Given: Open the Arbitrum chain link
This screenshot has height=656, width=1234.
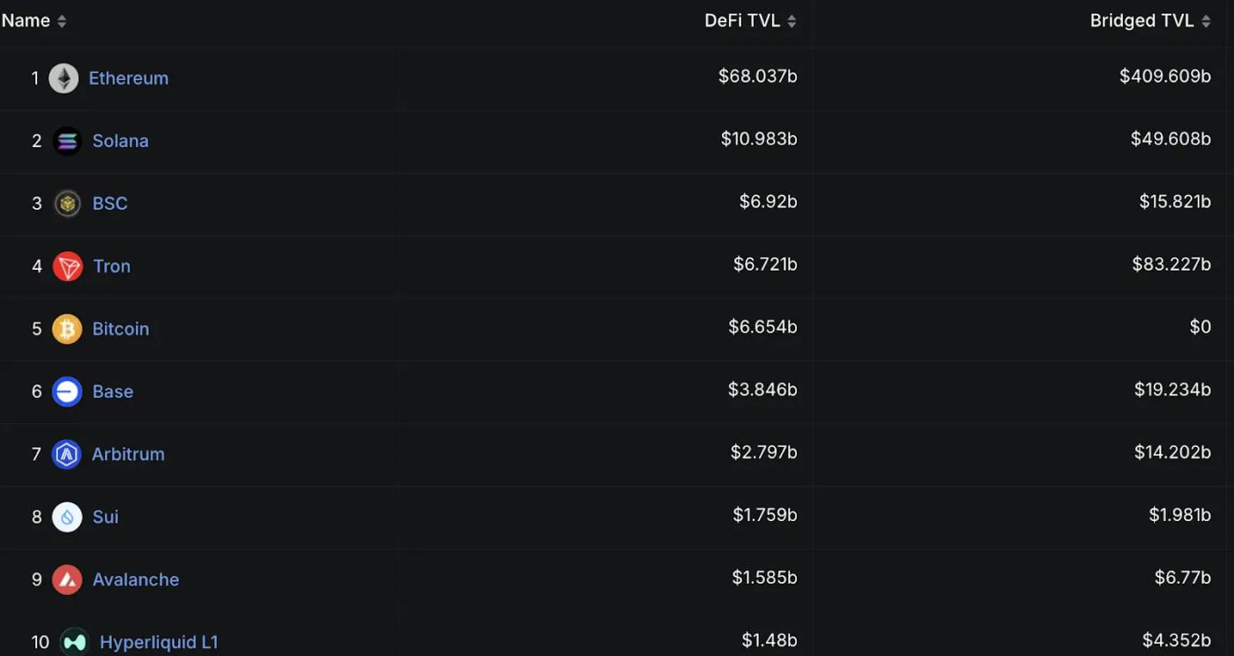Looking at the screenshot, I should pos(129,454).
